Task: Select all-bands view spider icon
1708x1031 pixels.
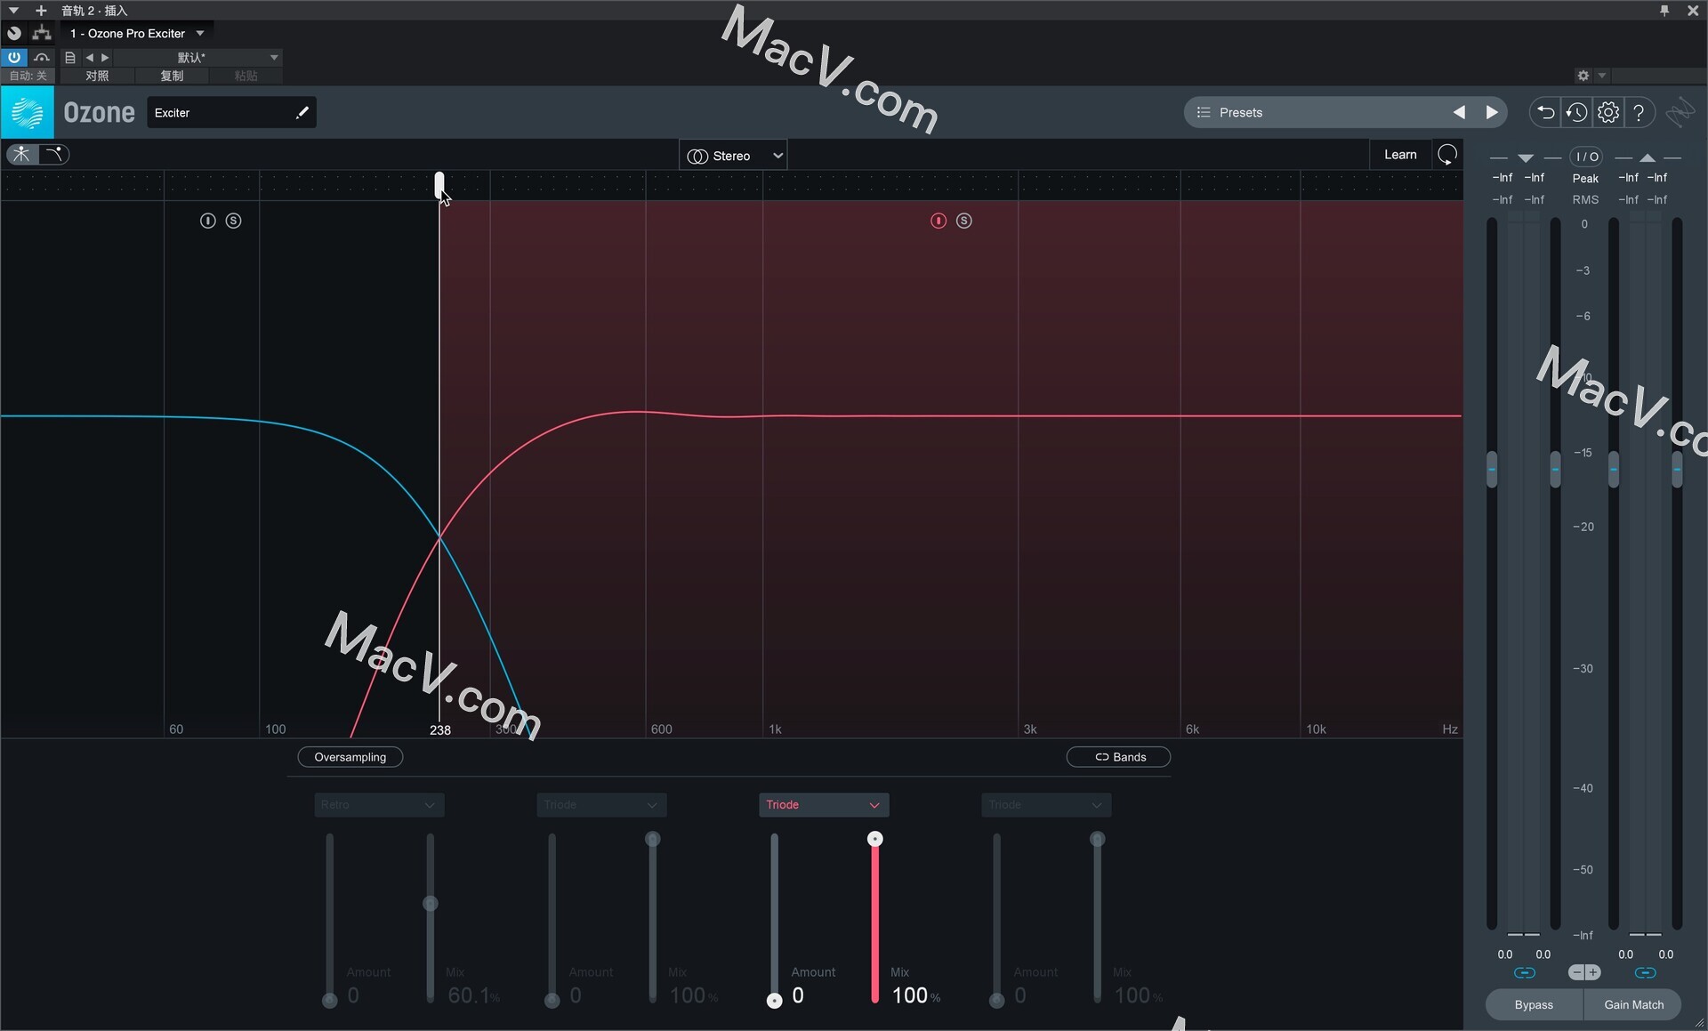Action: click(x=21, y=154)
